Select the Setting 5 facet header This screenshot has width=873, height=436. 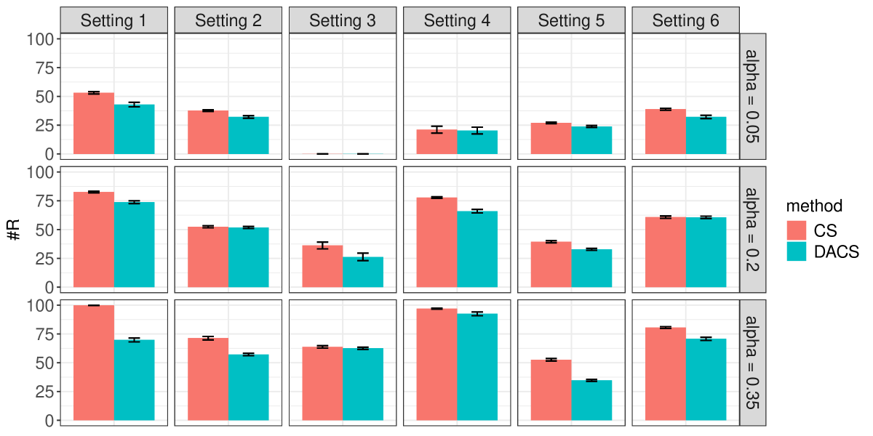click(571, 20)
